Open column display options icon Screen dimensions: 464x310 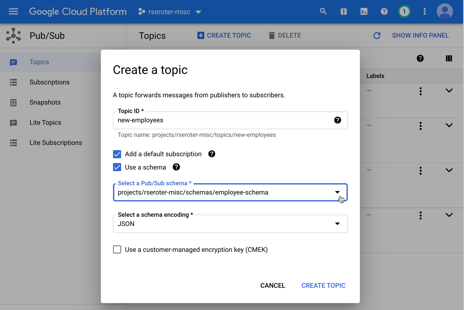click(x=449, y=58)
